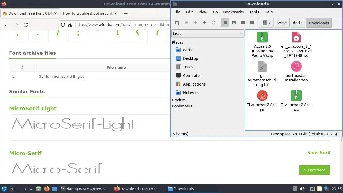Click the root filesystem path button
343x193 pixels.
[266, 23]
